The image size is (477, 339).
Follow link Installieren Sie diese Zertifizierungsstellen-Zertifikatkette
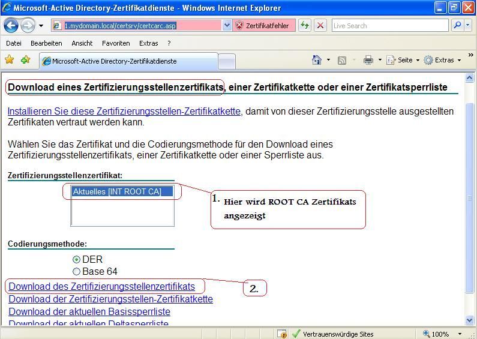tap(124, 112)
